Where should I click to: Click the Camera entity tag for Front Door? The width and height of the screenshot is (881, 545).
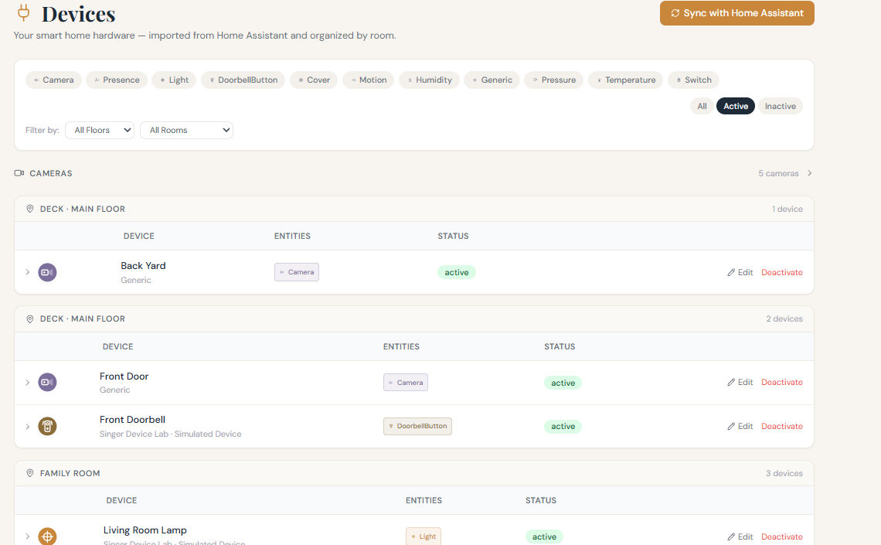(x=406, y=383)
